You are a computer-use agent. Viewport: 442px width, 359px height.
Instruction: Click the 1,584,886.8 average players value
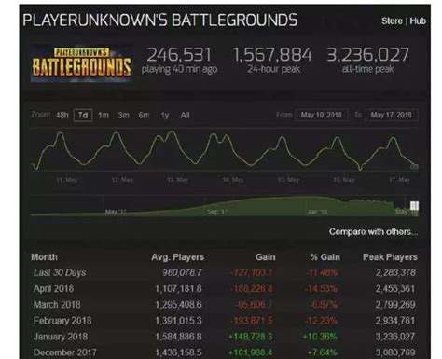tap(178, 337)
